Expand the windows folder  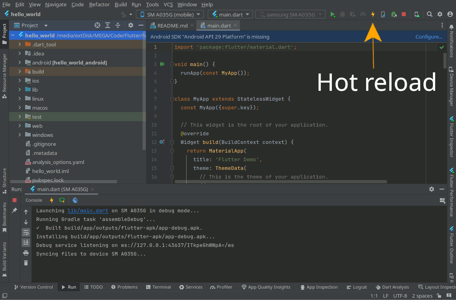pos(20,134)
